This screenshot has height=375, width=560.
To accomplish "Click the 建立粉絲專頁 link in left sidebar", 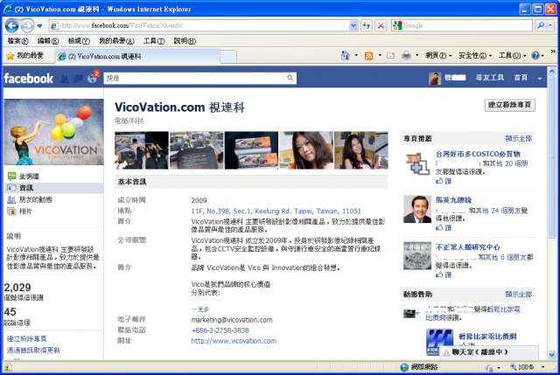I will click(27, 338).
